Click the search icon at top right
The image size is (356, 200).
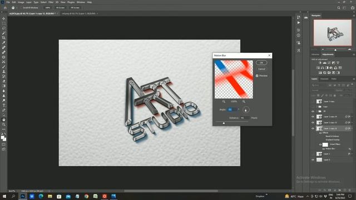[339, 8]
